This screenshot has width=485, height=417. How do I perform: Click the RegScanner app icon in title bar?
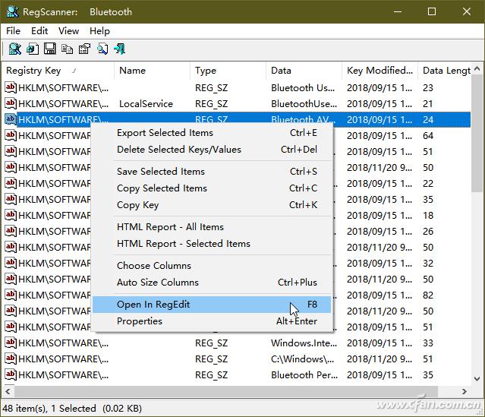[x=13, y=11]
